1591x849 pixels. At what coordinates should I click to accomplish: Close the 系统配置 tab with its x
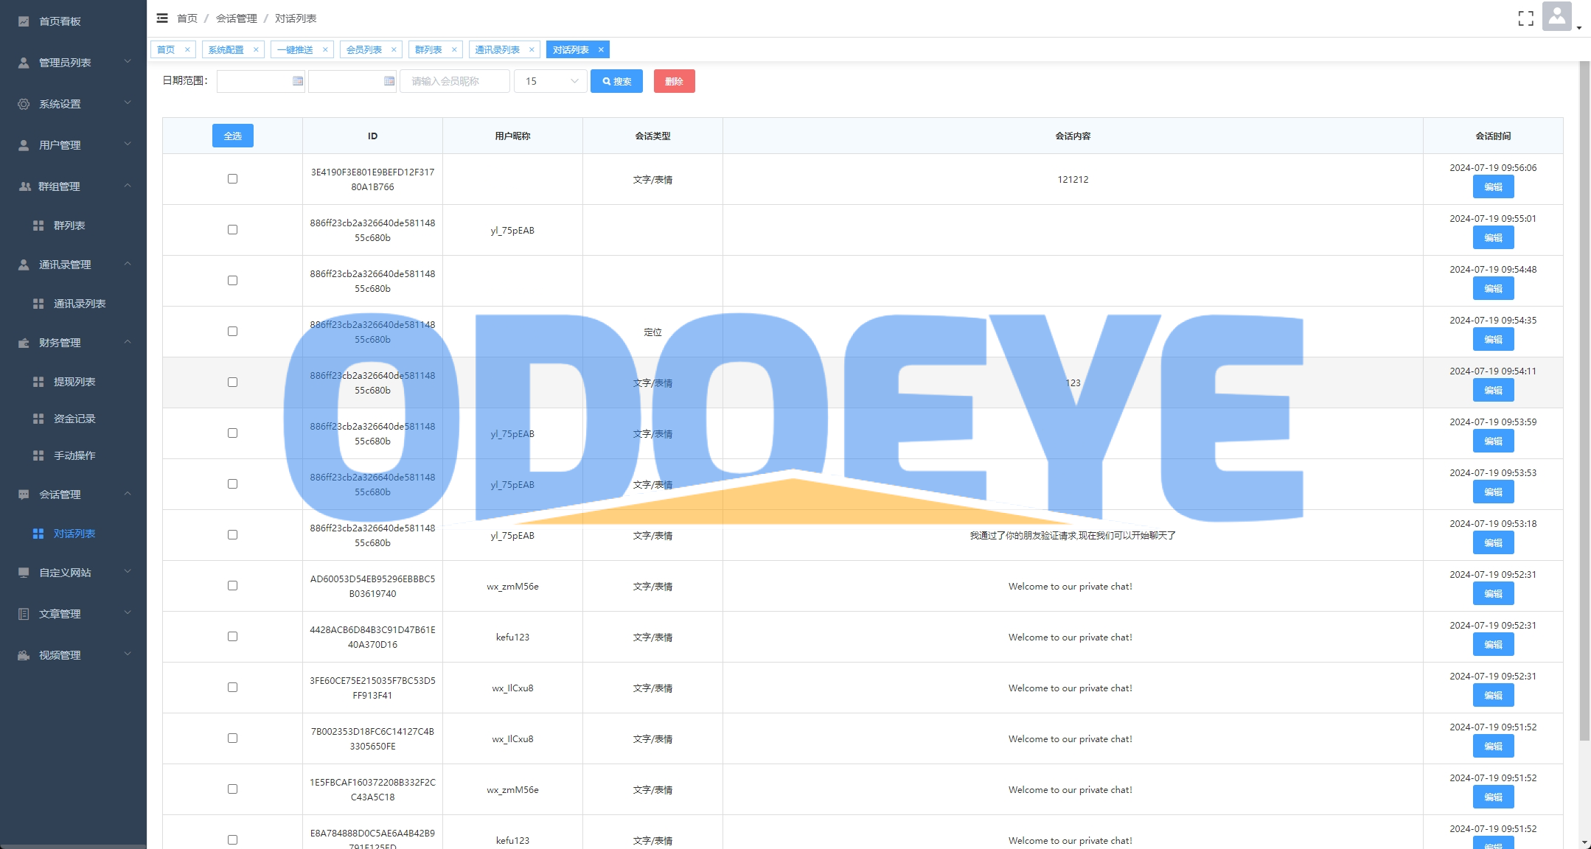tap(256, 50)
